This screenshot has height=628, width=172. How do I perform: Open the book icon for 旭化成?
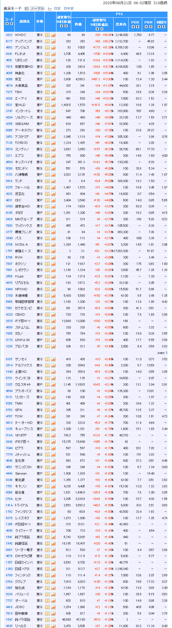click(47, 588)
